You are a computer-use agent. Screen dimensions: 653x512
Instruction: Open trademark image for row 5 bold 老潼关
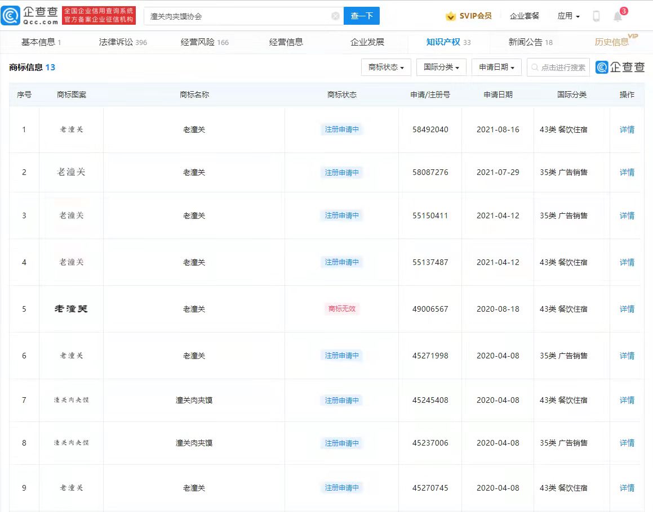71,309
